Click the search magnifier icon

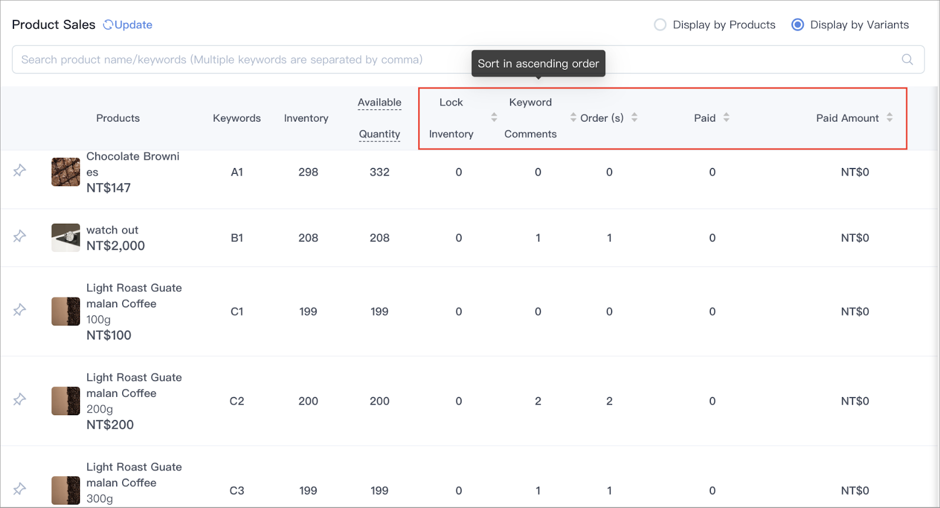[907, 59]
